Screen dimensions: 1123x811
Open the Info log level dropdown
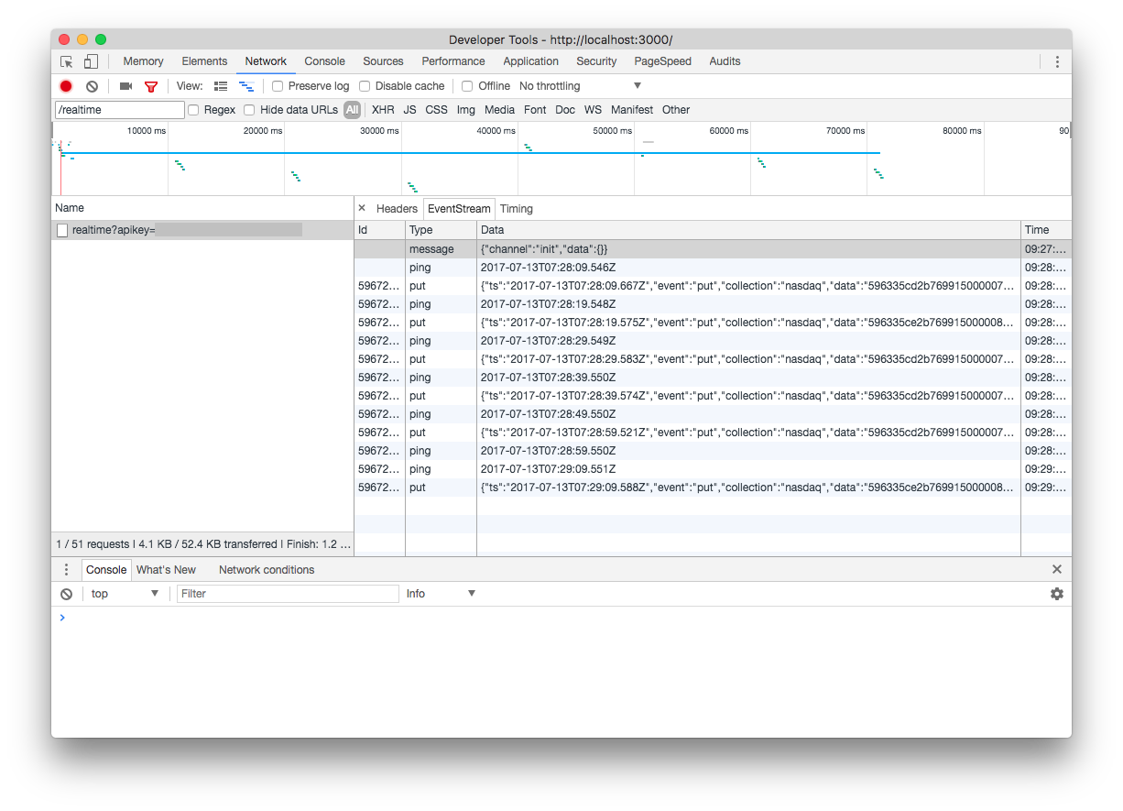click(442, 594)
